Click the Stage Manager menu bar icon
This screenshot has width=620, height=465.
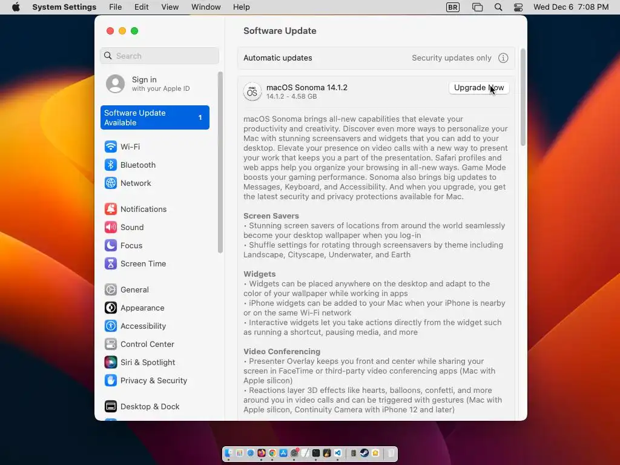(477, 7)
